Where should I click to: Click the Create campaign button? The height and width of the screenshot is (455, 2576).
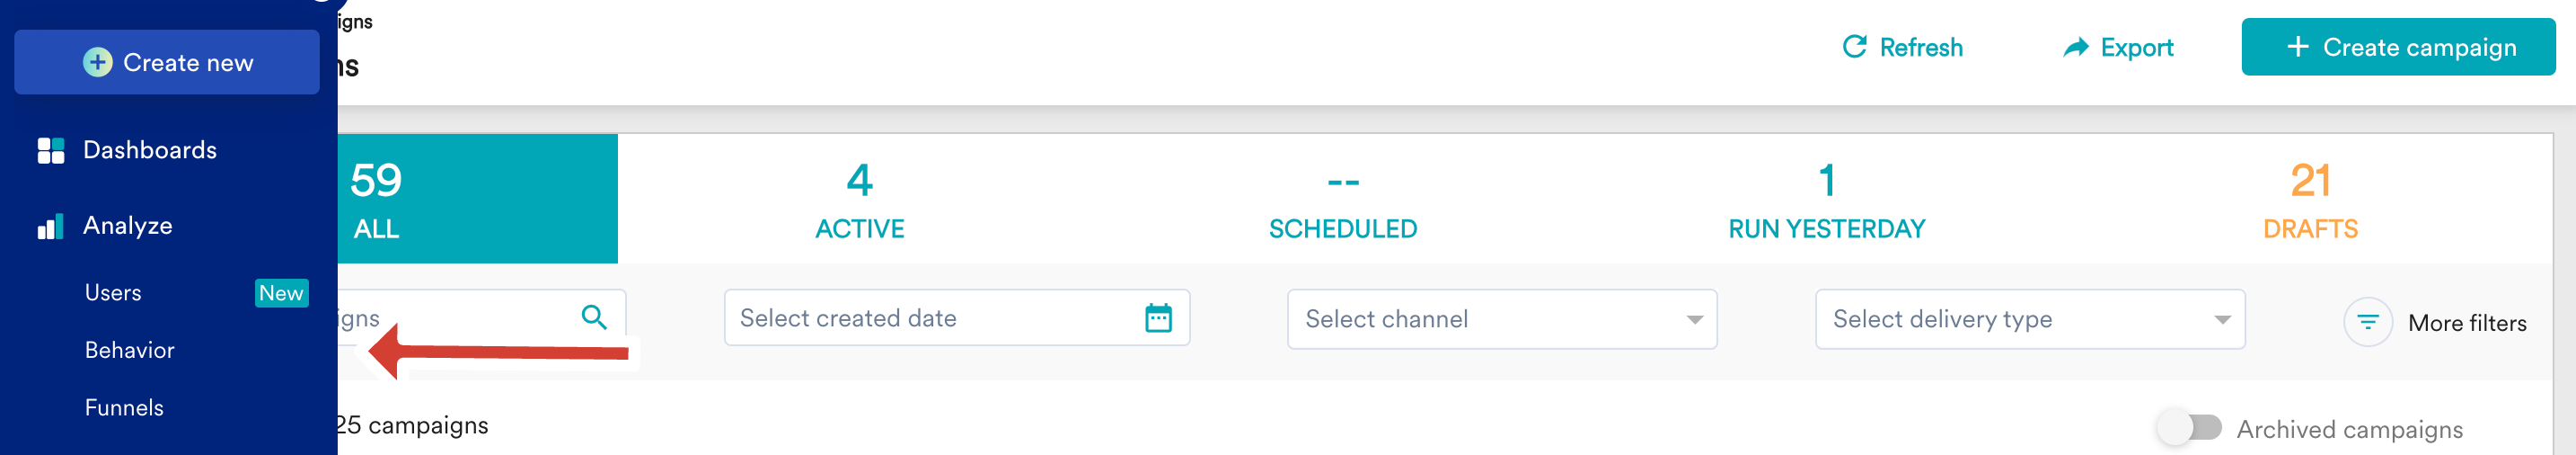pyautogui.click(x=2397, y=47)
